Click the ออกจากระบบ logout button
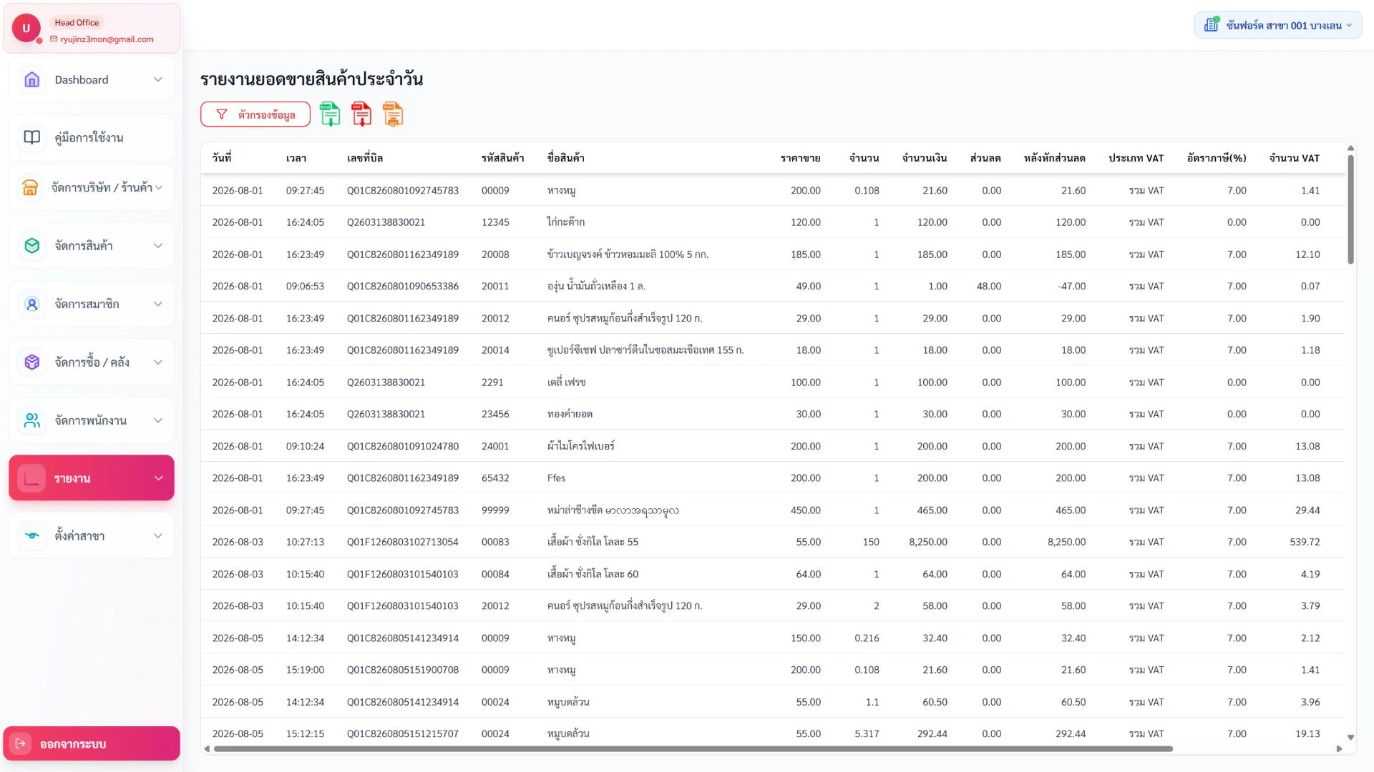The image size is (1374, 772). tap(92, 743)
